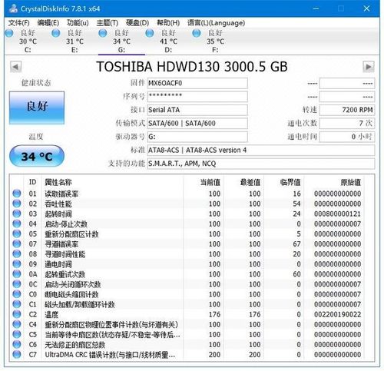Screen dimensions: 384x371
Task: Click status icon for C5 row
Action: pyautogui.click(x=17, y=334)
